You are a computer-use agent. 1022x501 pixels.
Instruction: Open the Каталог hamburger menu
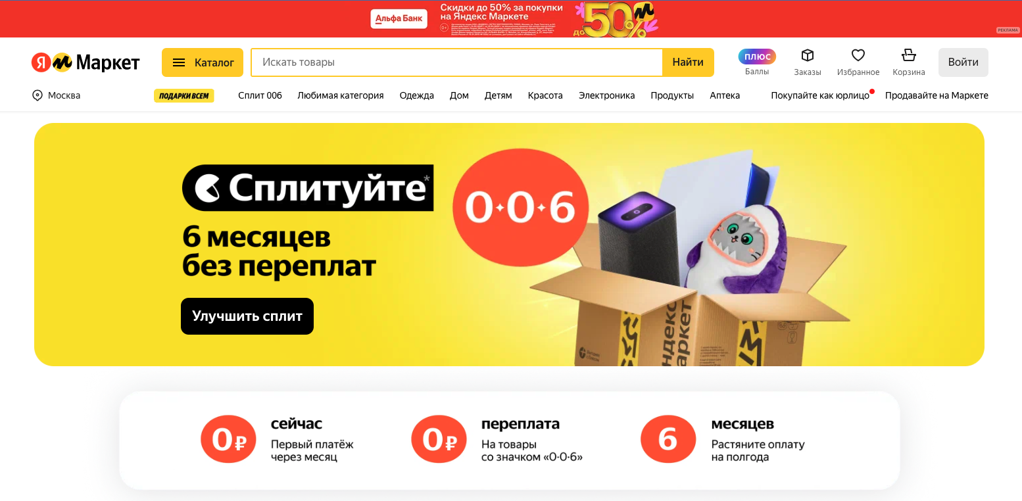click(x=203, y=62)
